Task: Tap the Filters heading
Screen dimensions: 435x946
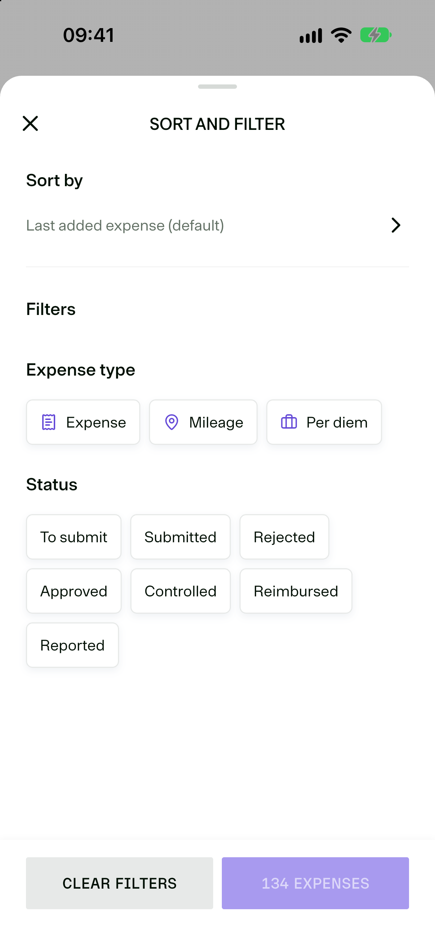Action: pyautogui.click(x=50, y=309)
